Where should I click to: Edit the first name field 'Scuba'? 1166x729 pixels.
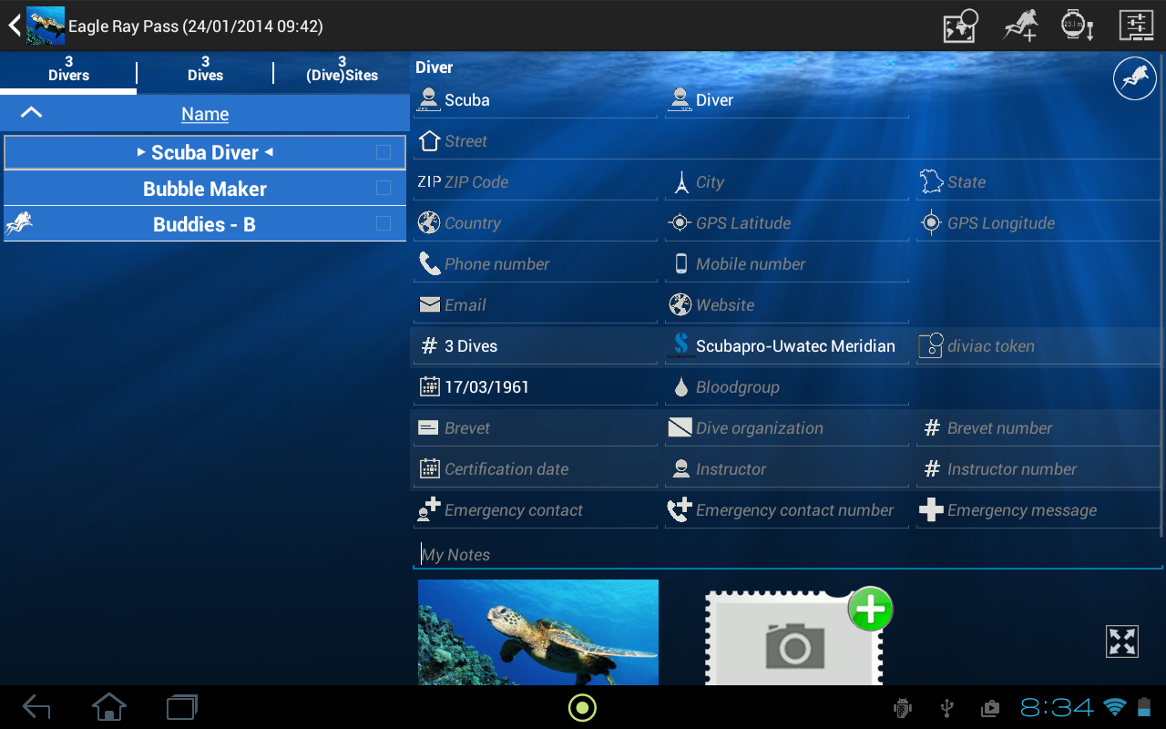click(536, 100)
